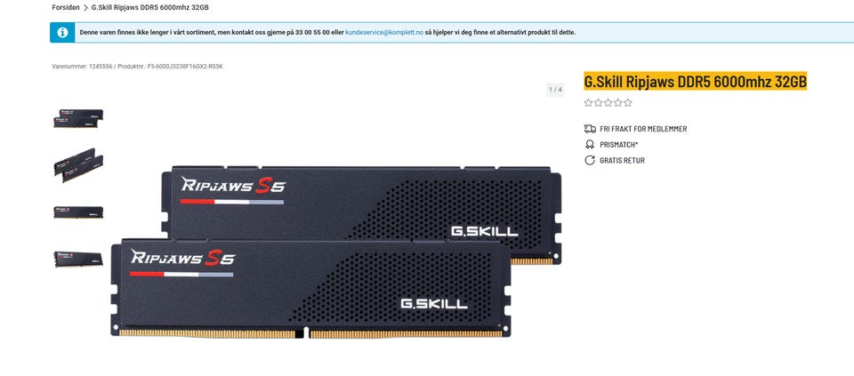Viewport: 854px width, 376px height.
Task: Select the first rating star
Action: pos(588,103)
